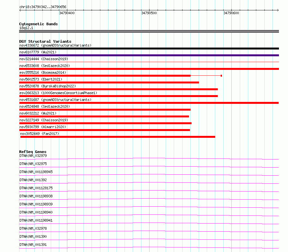The width and height of the screenshot is (288, 252).
Task: Open transcript DTNA|NM_001128175
Action: (36, 188)
